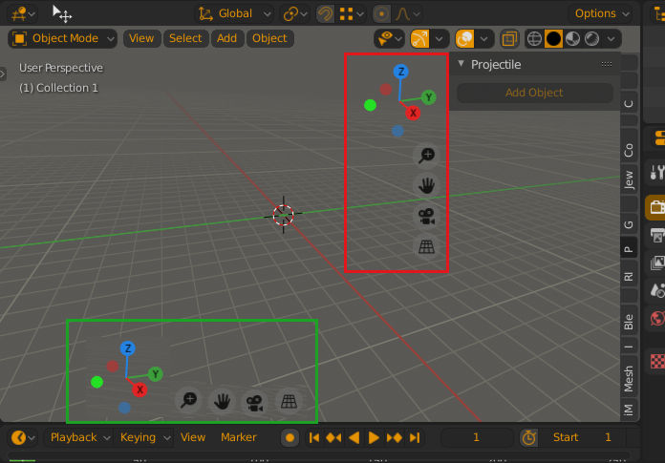Click the bright green negative Y dot in top-right gizmo
This screenshot has height=463, width=665.
click(370, 105)
